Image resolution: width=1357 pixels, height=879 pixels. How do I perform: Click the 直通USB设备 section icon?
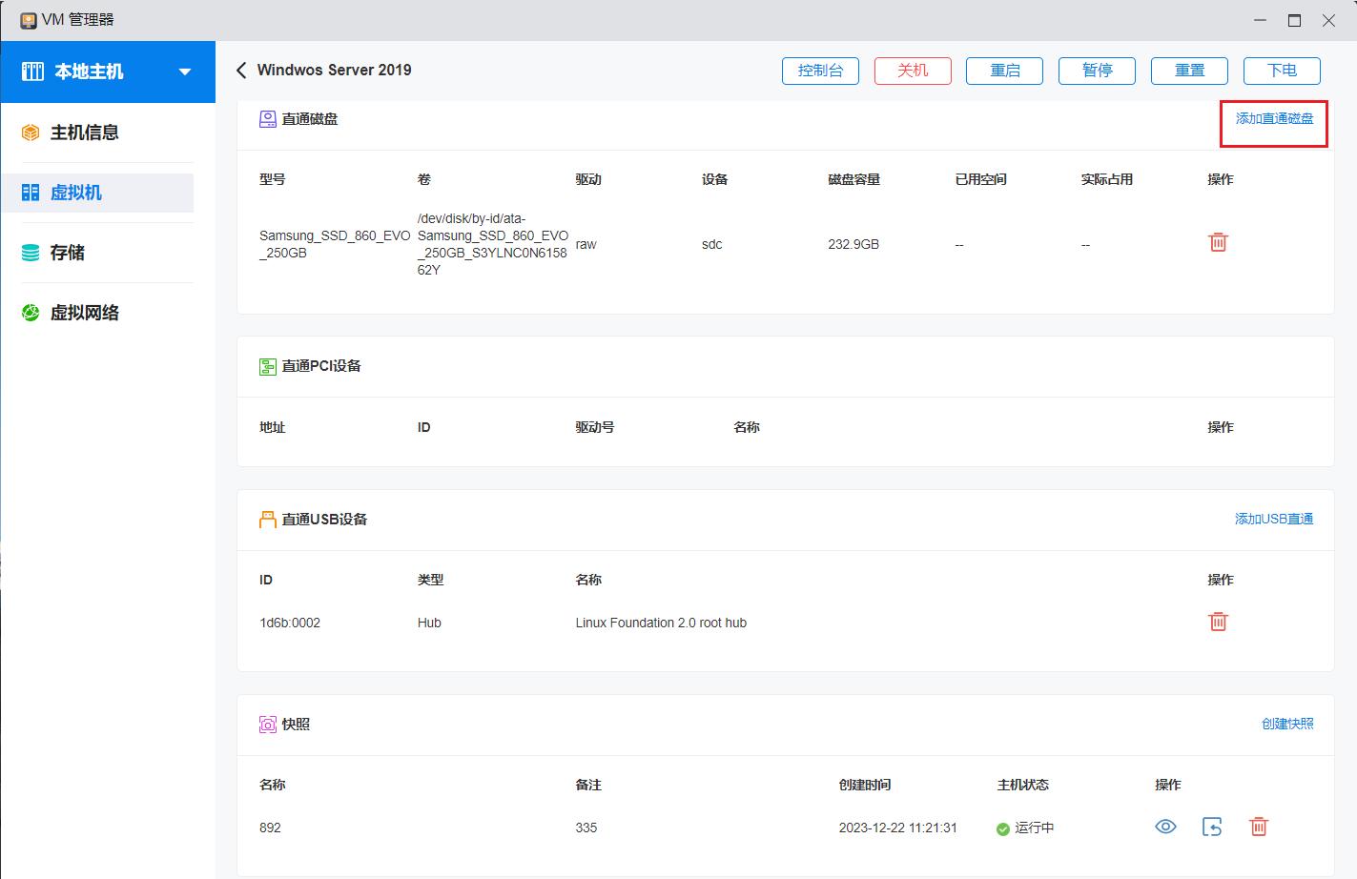point(268,520)
